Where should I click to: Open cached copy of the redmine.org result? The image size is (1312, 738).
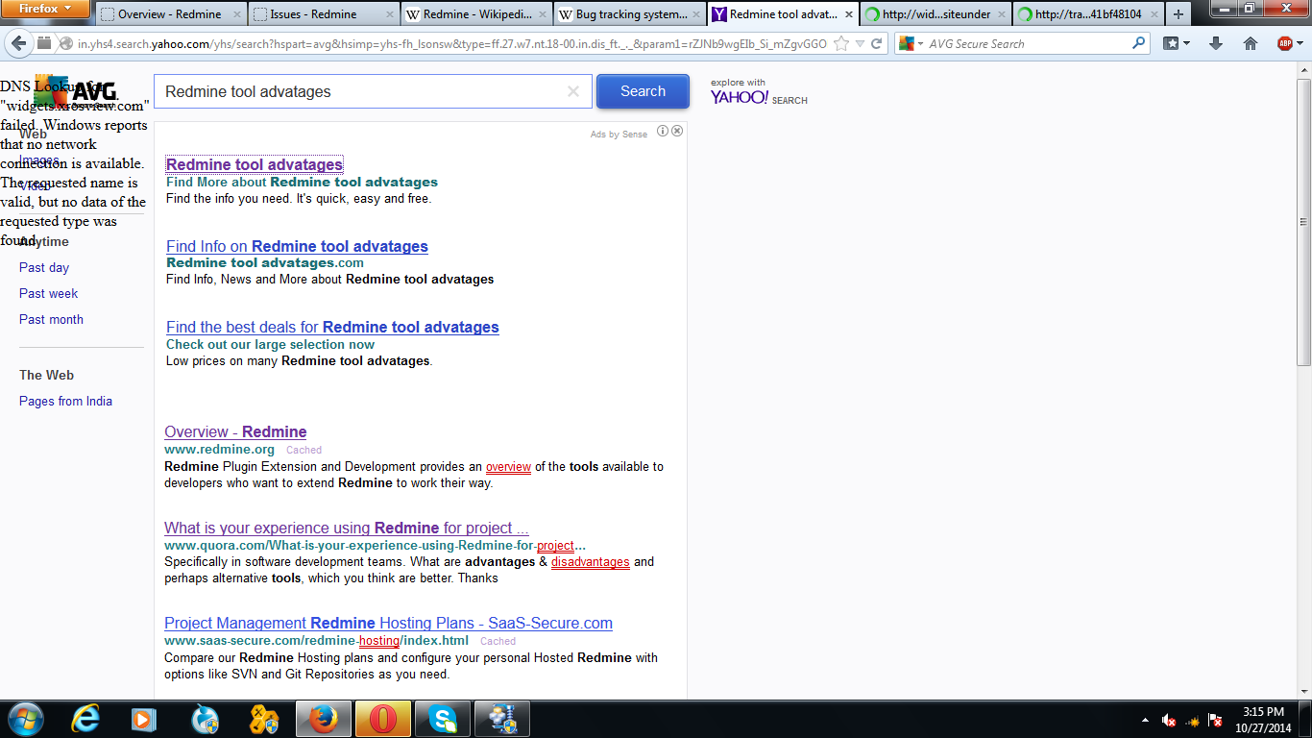pyautogui.click(x=304, y=450)
